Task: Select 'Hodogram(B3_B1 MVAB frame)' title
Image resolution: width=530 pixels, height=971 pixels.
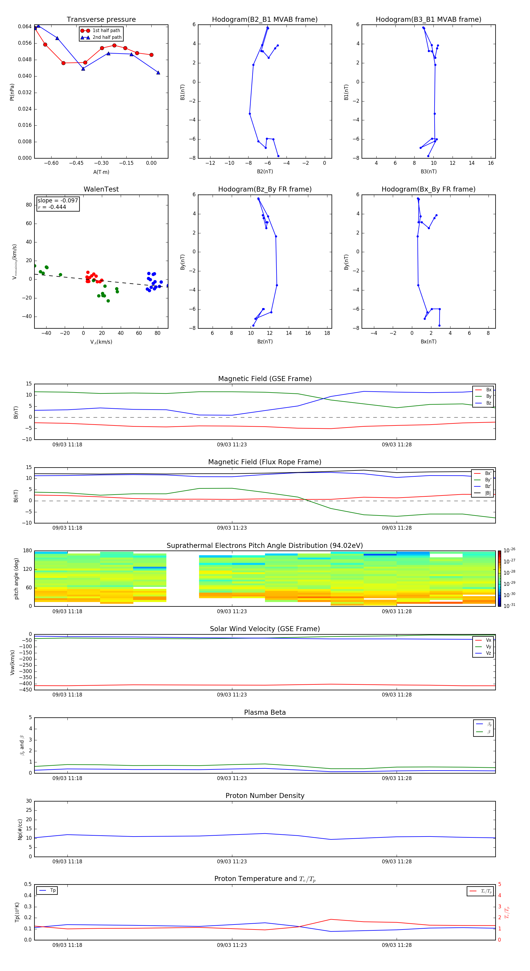Action: (x=428, y=19)
